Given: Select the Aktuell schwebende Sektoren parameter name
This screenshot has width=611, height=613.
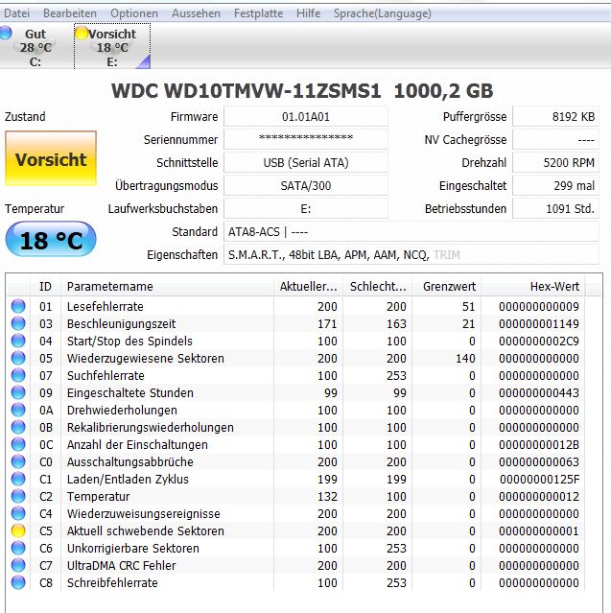Looking at the screenshot, I should point(146,530).
